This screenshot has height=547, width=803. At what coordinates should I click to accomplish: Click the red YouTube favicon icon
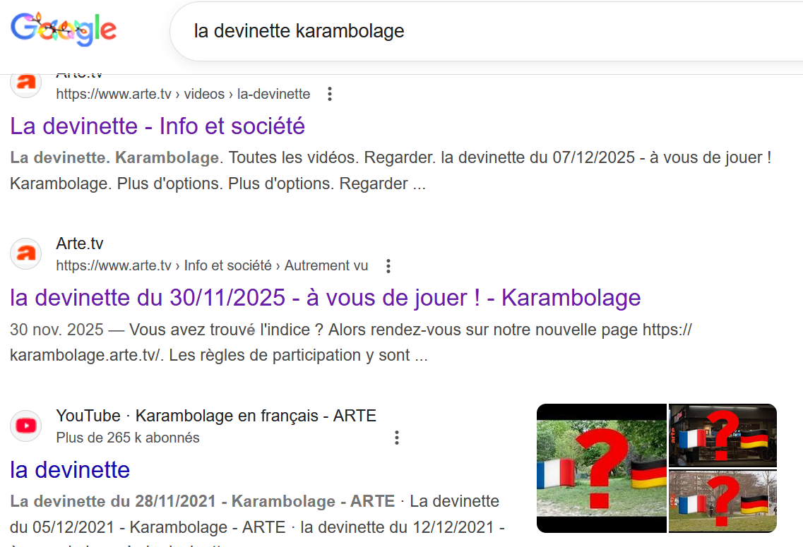pos(26,426)
